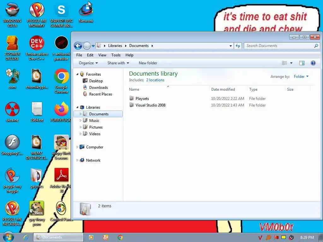323x242 pixels.
Task: Select the ZOOMER DELUXE desktop icon
Action: click(12, 48)
